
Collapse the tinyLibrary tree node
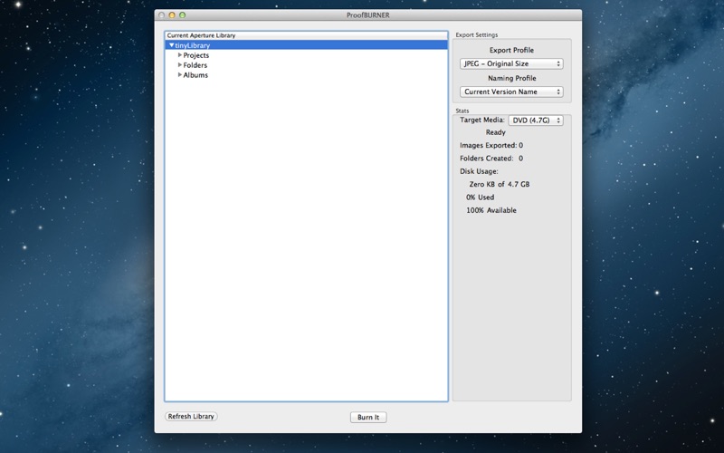172,45
